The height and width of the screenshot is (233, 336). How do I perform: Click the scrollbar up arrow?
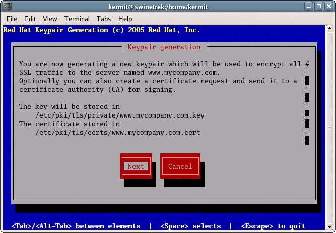(x=329, y=29)
